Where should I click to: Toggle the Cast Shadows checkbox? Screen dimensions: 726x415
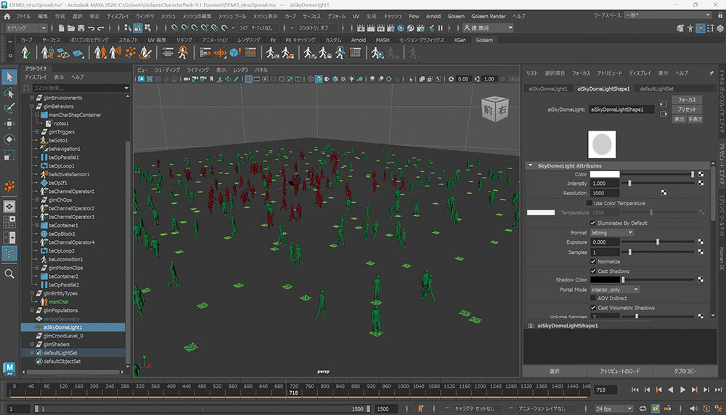click(x=592, y=271)
